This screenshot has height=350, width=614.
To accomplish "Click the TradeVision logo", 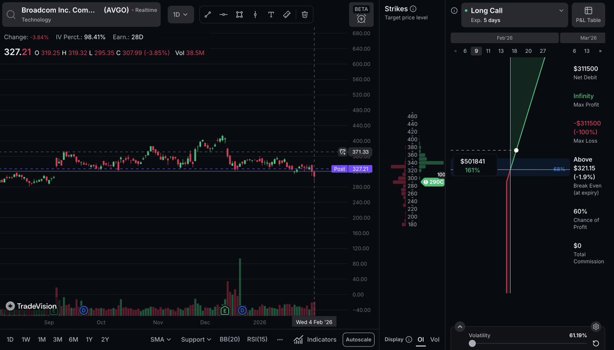I will click(31, 306).
